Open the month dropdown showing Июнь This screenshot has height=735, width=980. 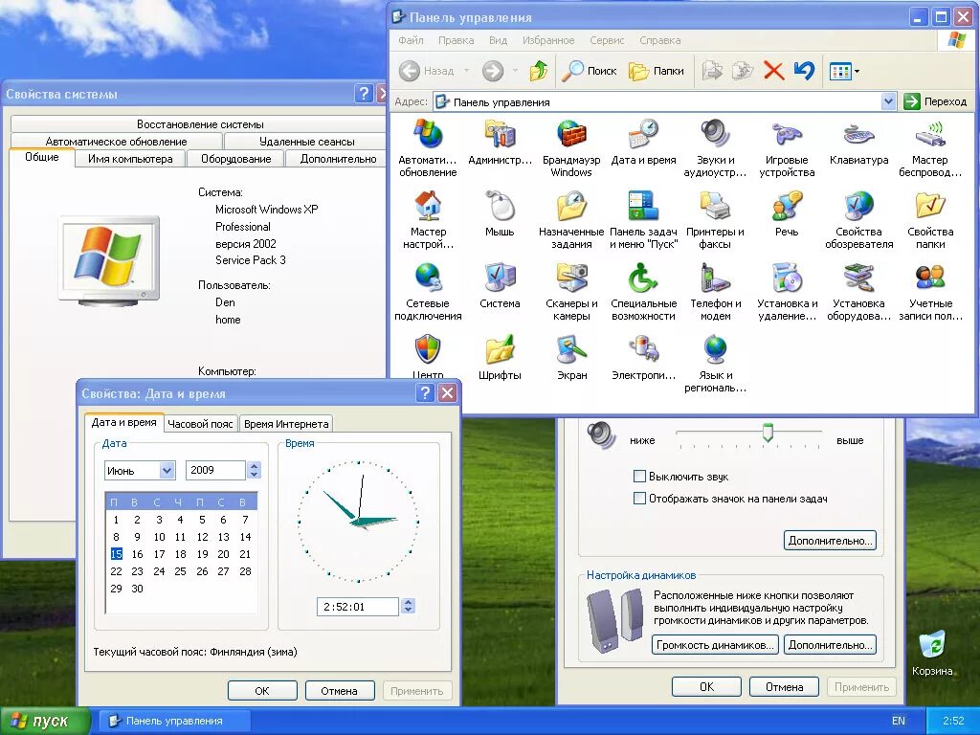[167, 470]
